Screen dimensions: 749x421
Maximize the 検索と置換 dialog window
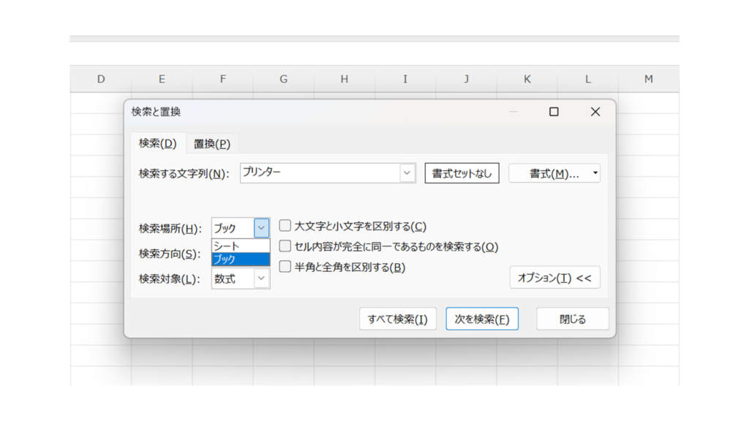(x=554, y=112)
